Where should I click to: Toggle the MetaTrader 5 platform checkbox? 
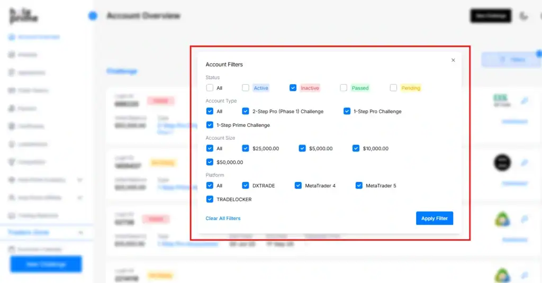tap(359, 186)
